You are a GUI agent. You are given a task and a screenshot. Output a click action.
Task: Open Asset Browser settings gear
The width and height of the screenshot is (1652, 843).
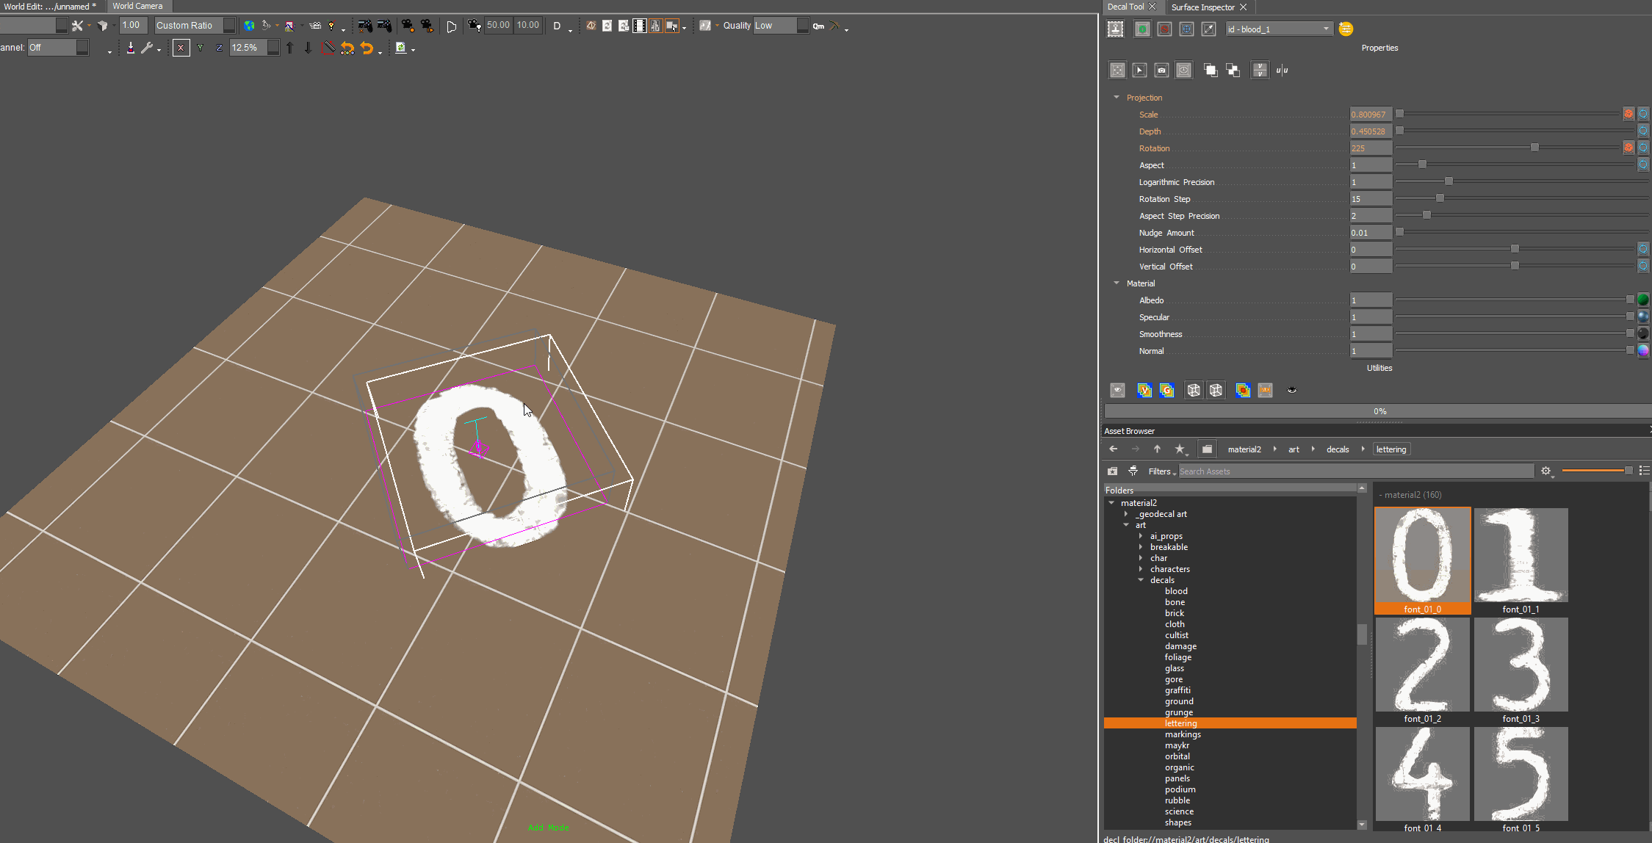coord(1546,471)
